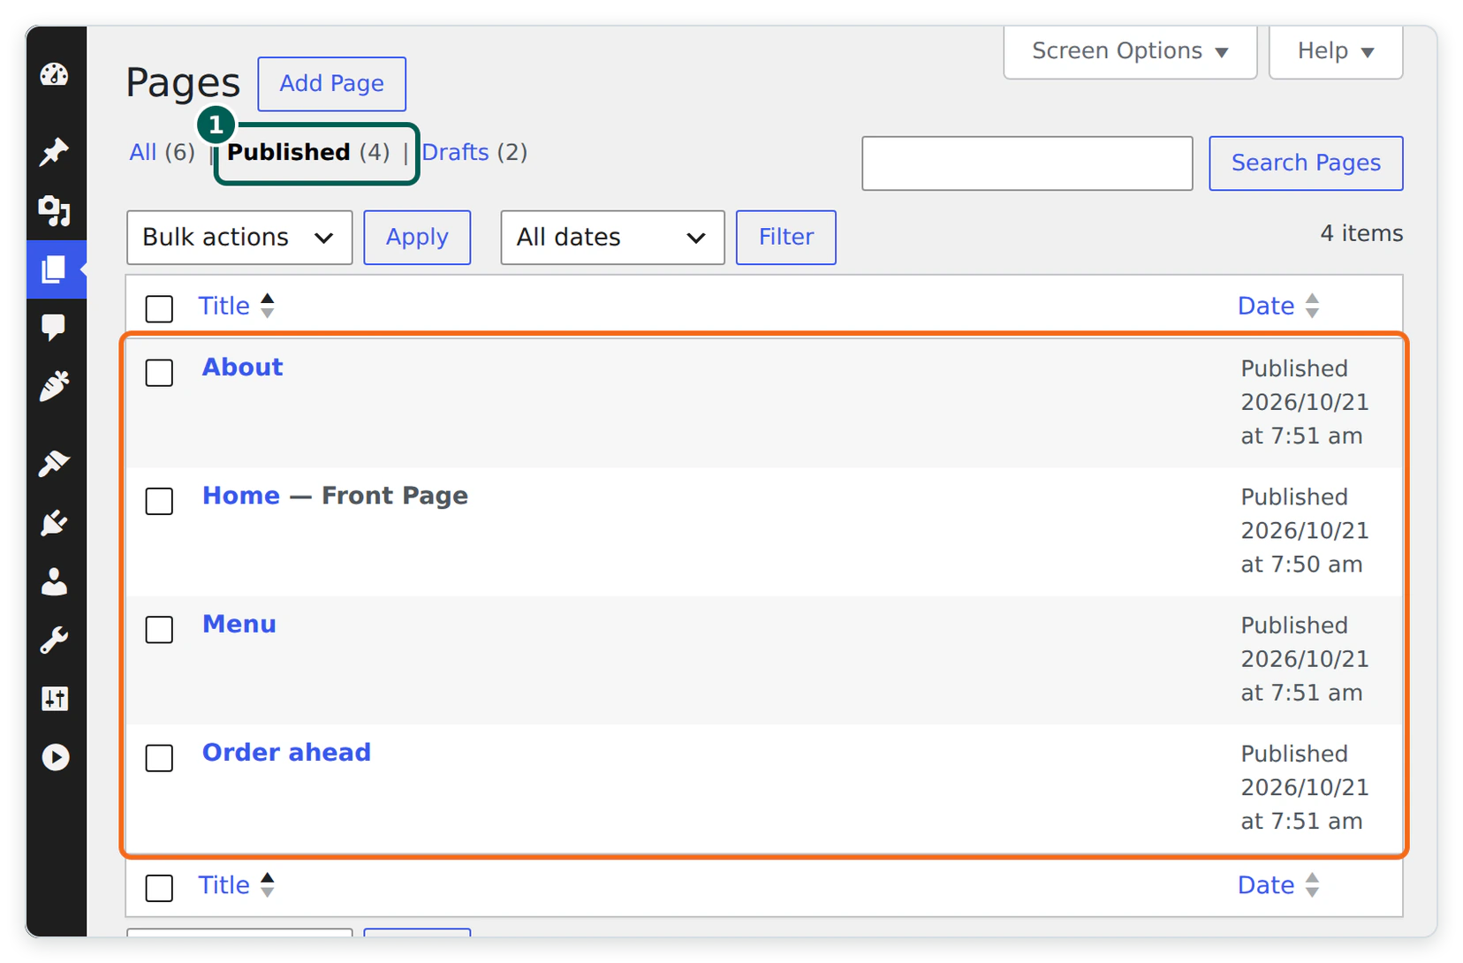This screenshot has height=963, width=1463.
Task: Switch to Drafts (2) filter
Action: tap(474, 152)
